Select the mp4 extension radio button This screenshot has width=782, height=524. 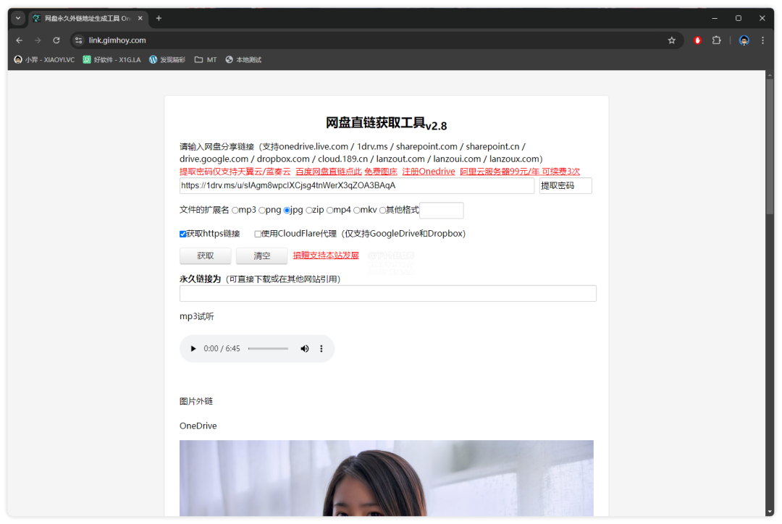(x=329, y=211)
